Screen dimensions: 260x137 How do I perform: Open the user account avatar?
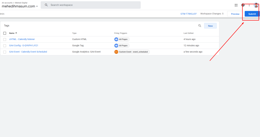tap(256, 5)
